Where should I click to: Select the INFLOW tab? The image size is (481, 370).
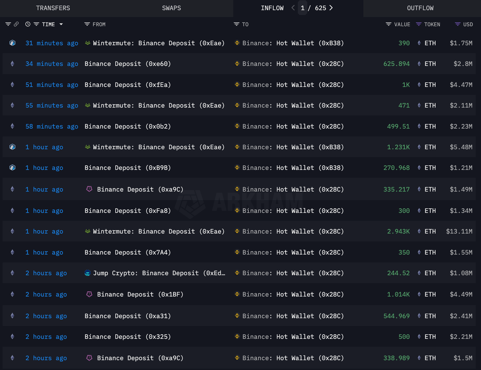tap(272, 8)
